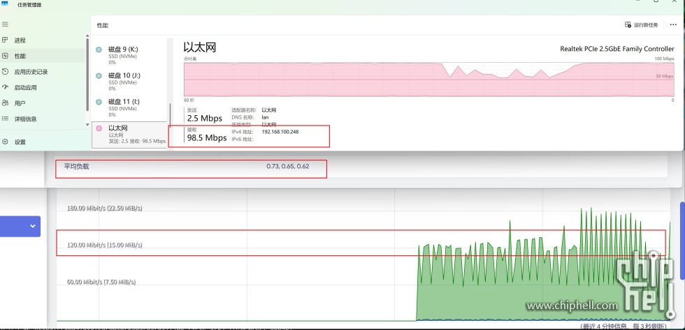This screenshot has height=330, width=685.
Task: Click the 应用历史记录 clock icon
Action: [x=6, y=71]
